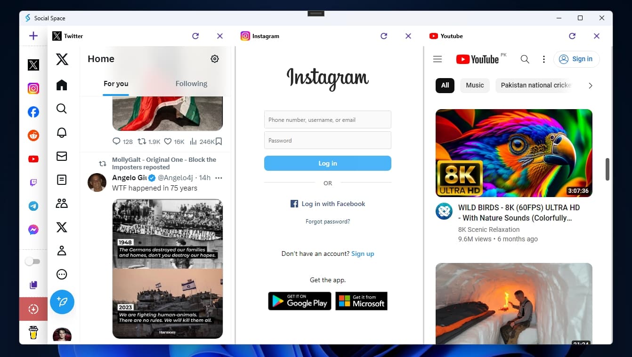Toggle the sidebar switch below Messenger
The height and width of the screenshot is (357, 632).
[x=33, y=262]
